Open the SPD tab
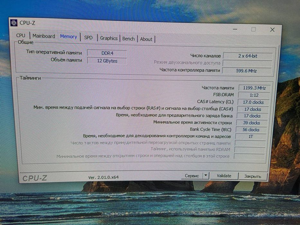Viewport: 300px width, 225px height. coord(88,38)
